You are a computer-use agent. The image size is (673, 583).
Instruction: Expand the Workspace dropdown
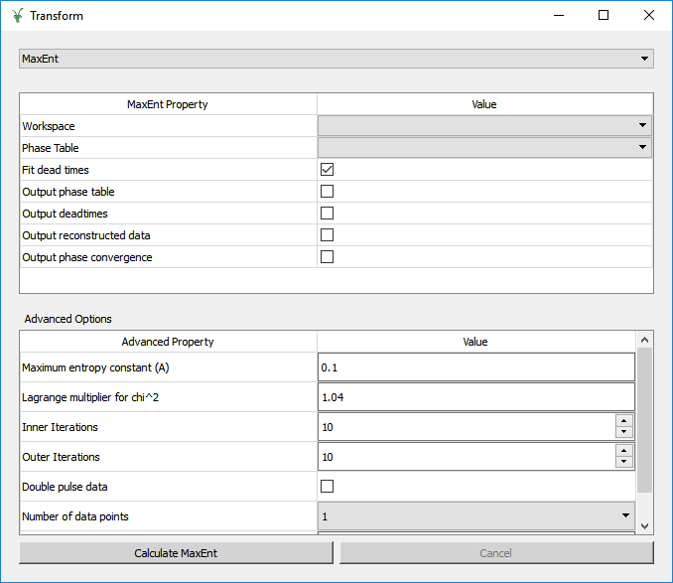pyautogui.click(x=484, y=126)
